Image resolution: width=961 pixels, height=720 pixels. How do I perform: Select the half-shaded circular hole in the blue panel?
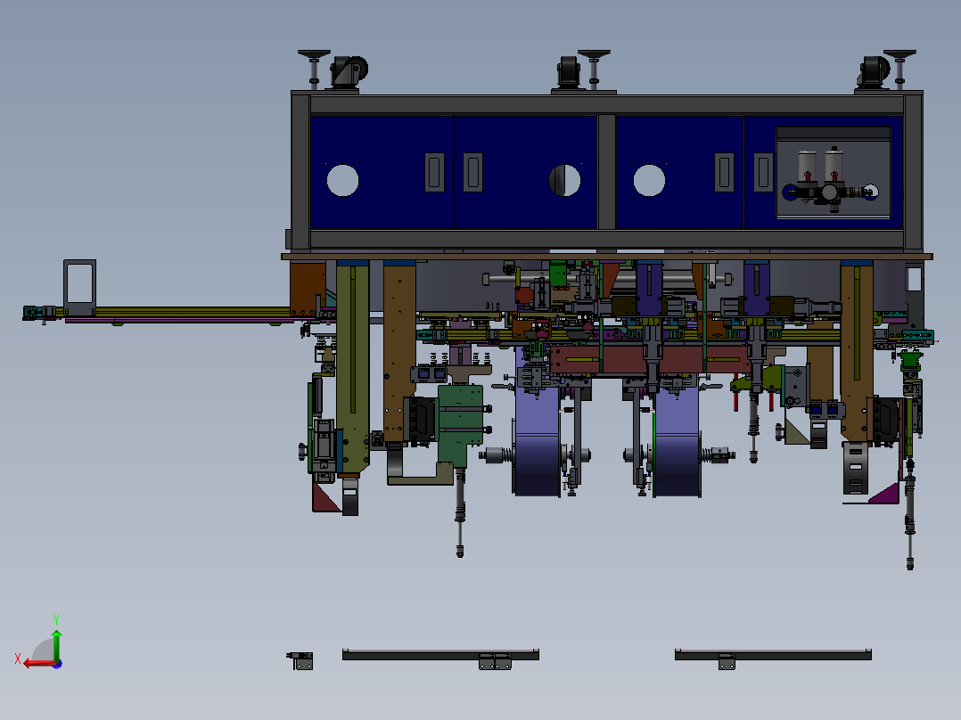564,180
